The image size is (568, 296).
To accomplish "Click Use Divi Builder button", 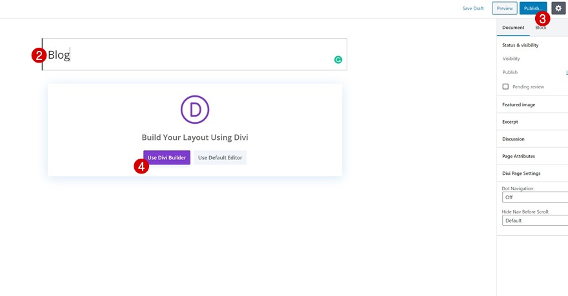I will (167, 157).
